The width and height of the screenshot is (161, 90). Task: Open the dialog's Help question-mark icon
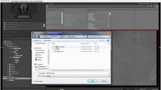pos(108,40)
